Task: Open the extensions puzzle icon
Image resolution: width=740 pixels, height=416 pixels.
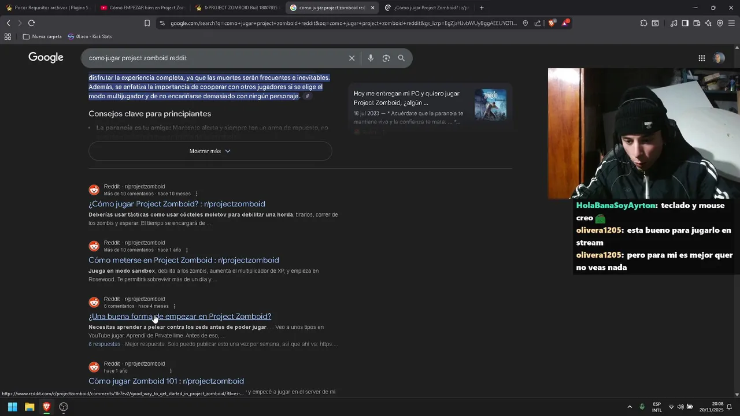Action: 643,23
